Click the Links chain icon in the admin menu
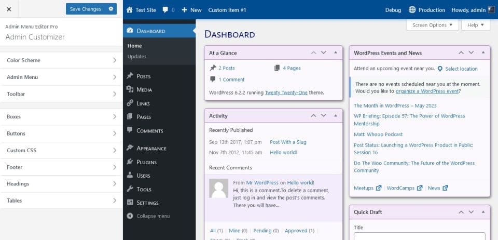The height and width of the screenshot is (240, 498). point(130,103)
